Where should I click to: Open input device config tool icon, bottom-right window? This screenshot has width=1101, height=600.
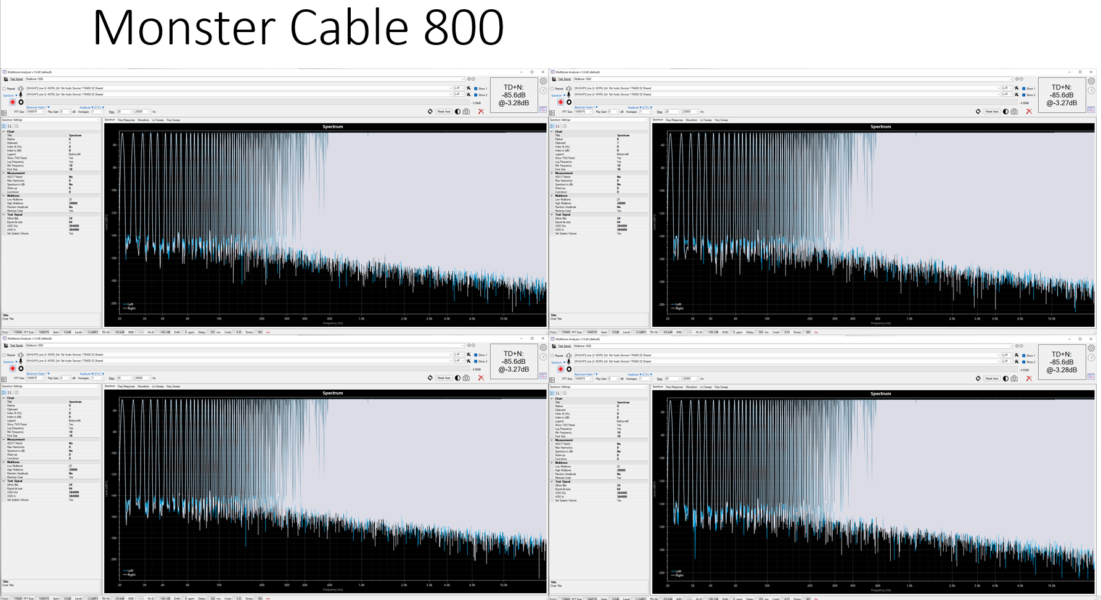point(1017,361)
